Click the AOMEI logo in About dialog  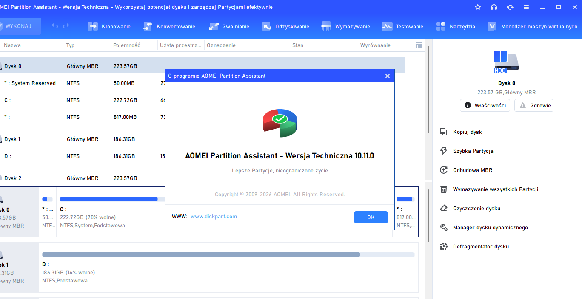280,123
